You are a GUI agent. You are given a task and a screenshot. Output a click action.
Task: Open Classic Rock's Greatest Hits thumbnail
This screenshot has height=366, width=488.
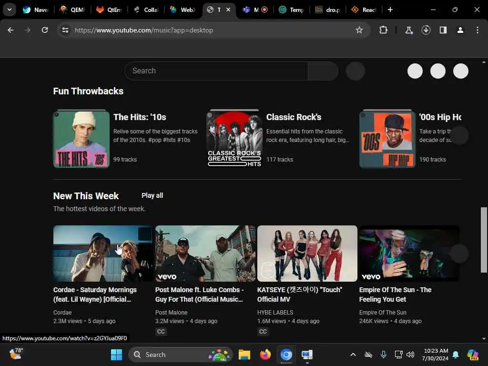click(234, 139)
